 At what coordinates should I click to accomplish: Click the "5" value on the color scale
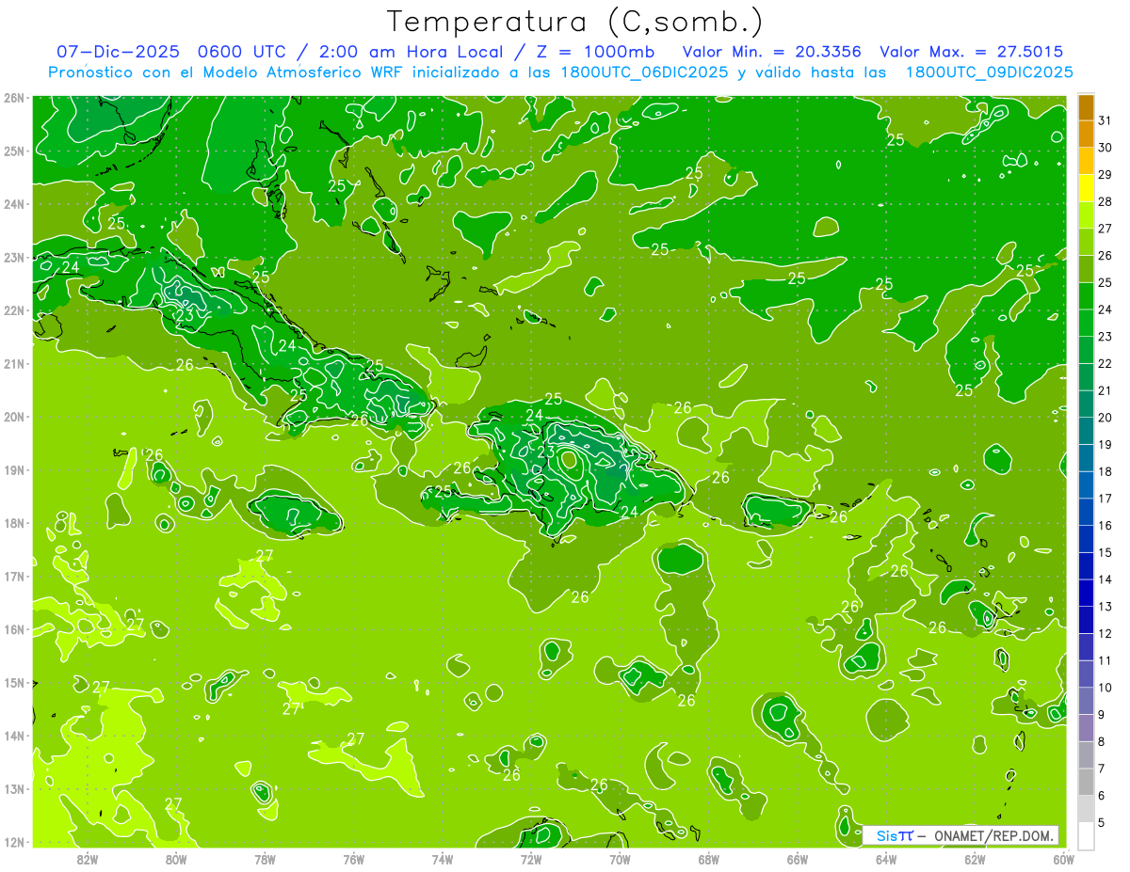click(1102, 823)
